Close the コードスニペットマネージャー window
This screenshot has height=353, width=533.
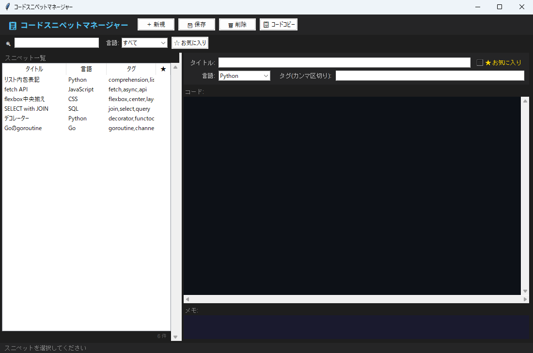522,7
